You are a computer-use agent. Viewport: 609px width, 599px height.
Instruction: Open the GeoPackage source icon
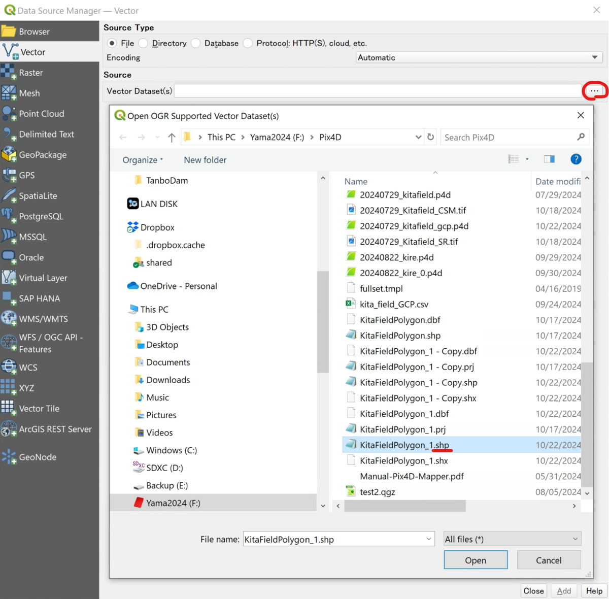pos(9,155)
